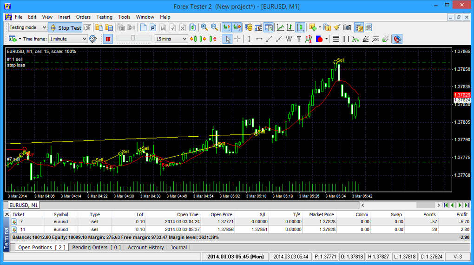Open the Testing mode dropdown

[27, 27]
